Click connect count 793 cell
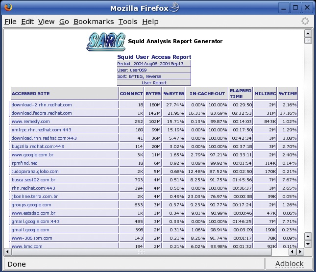 click(x=131, y=180)
